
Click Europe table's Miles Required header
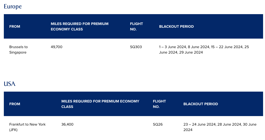pos(80,26)
